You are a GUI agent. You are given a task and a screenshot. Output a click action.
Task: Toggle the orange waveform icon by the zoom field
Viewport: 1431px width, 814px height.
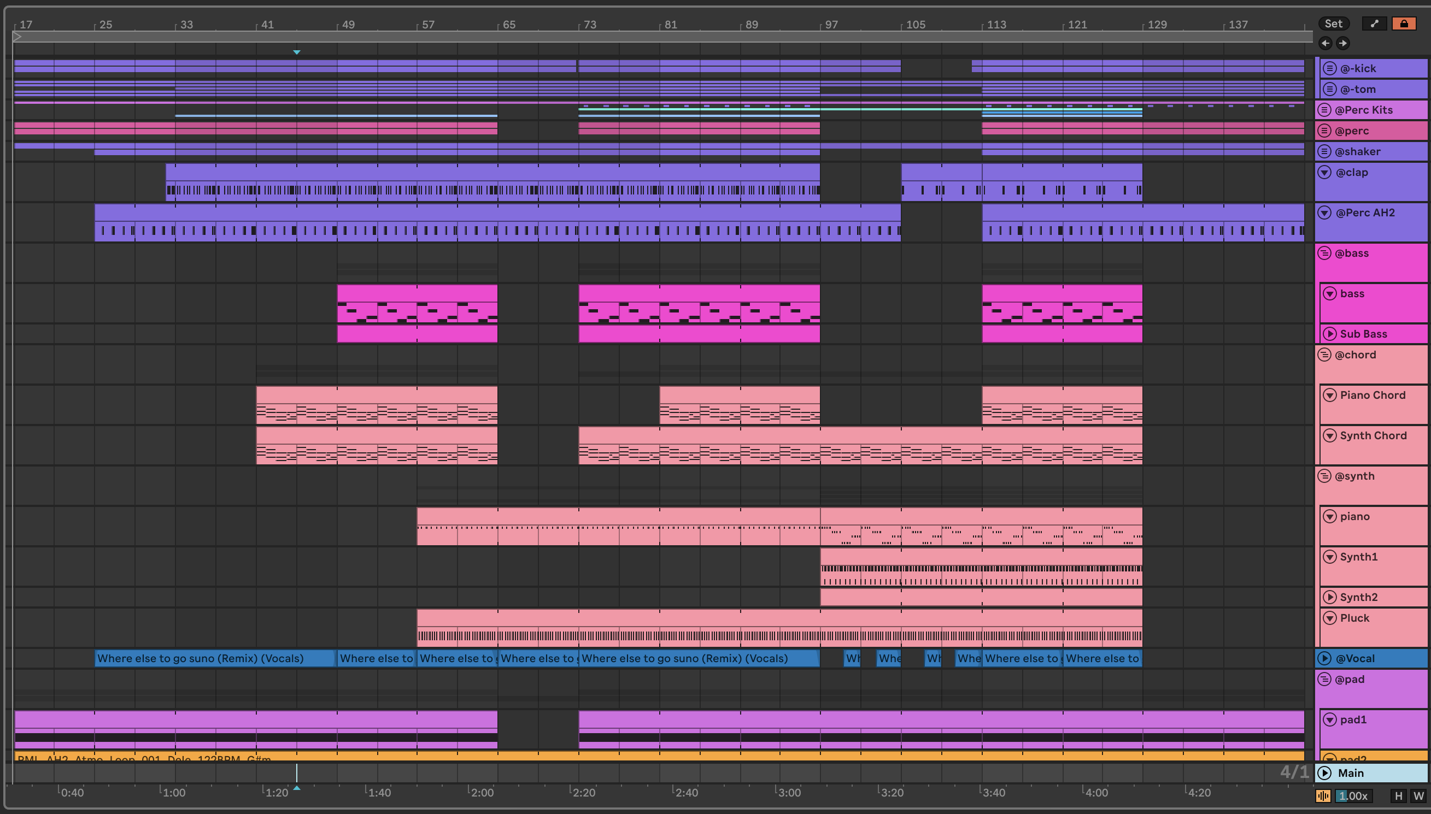[x=1323, y=795]
